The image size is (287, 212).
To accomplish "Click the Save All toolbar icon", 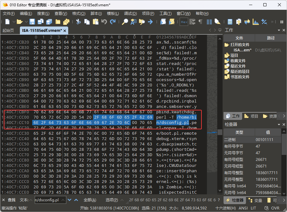I will (49, 22).
